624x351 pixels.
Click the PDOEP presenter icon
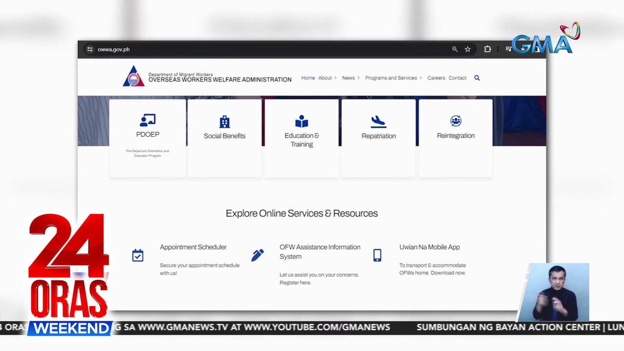coord(148,120)
